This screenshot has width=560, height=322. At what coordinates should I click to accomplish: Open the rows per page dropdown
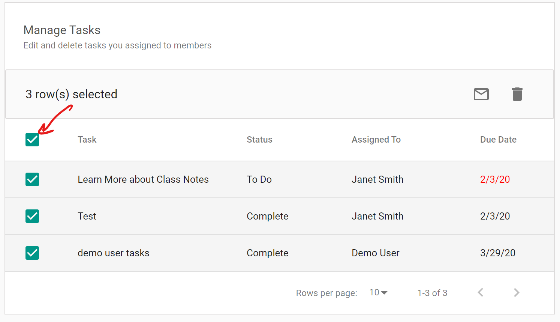pyautogui.click(x=379, y=292)
